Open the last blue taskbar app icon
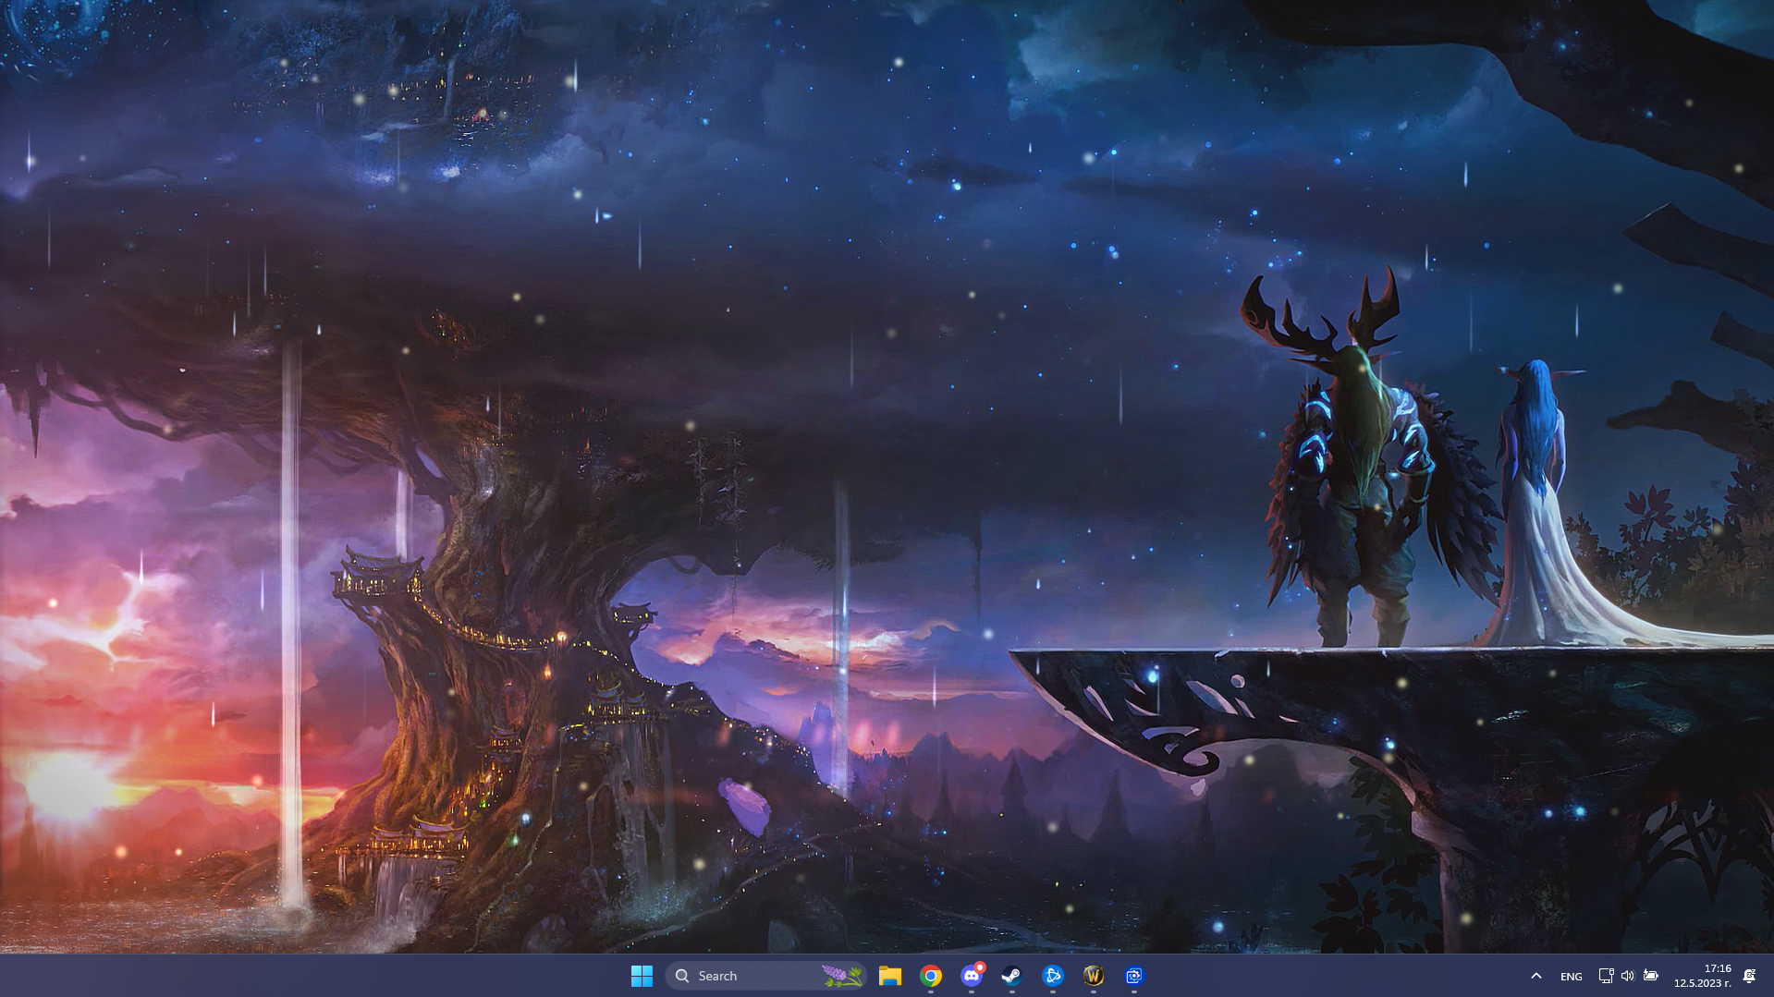This screenshot has height=997, width=1774. [1134, 976]
